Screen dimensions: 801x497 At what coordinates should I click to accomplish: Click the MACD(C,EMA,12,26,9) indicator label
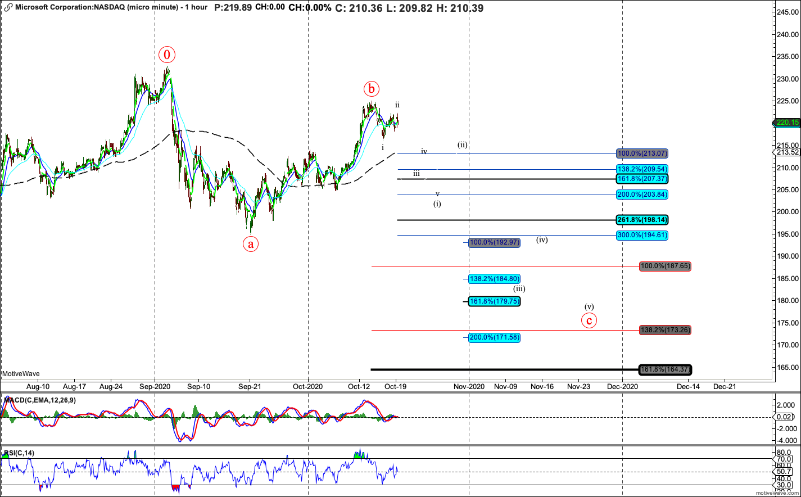40,400
